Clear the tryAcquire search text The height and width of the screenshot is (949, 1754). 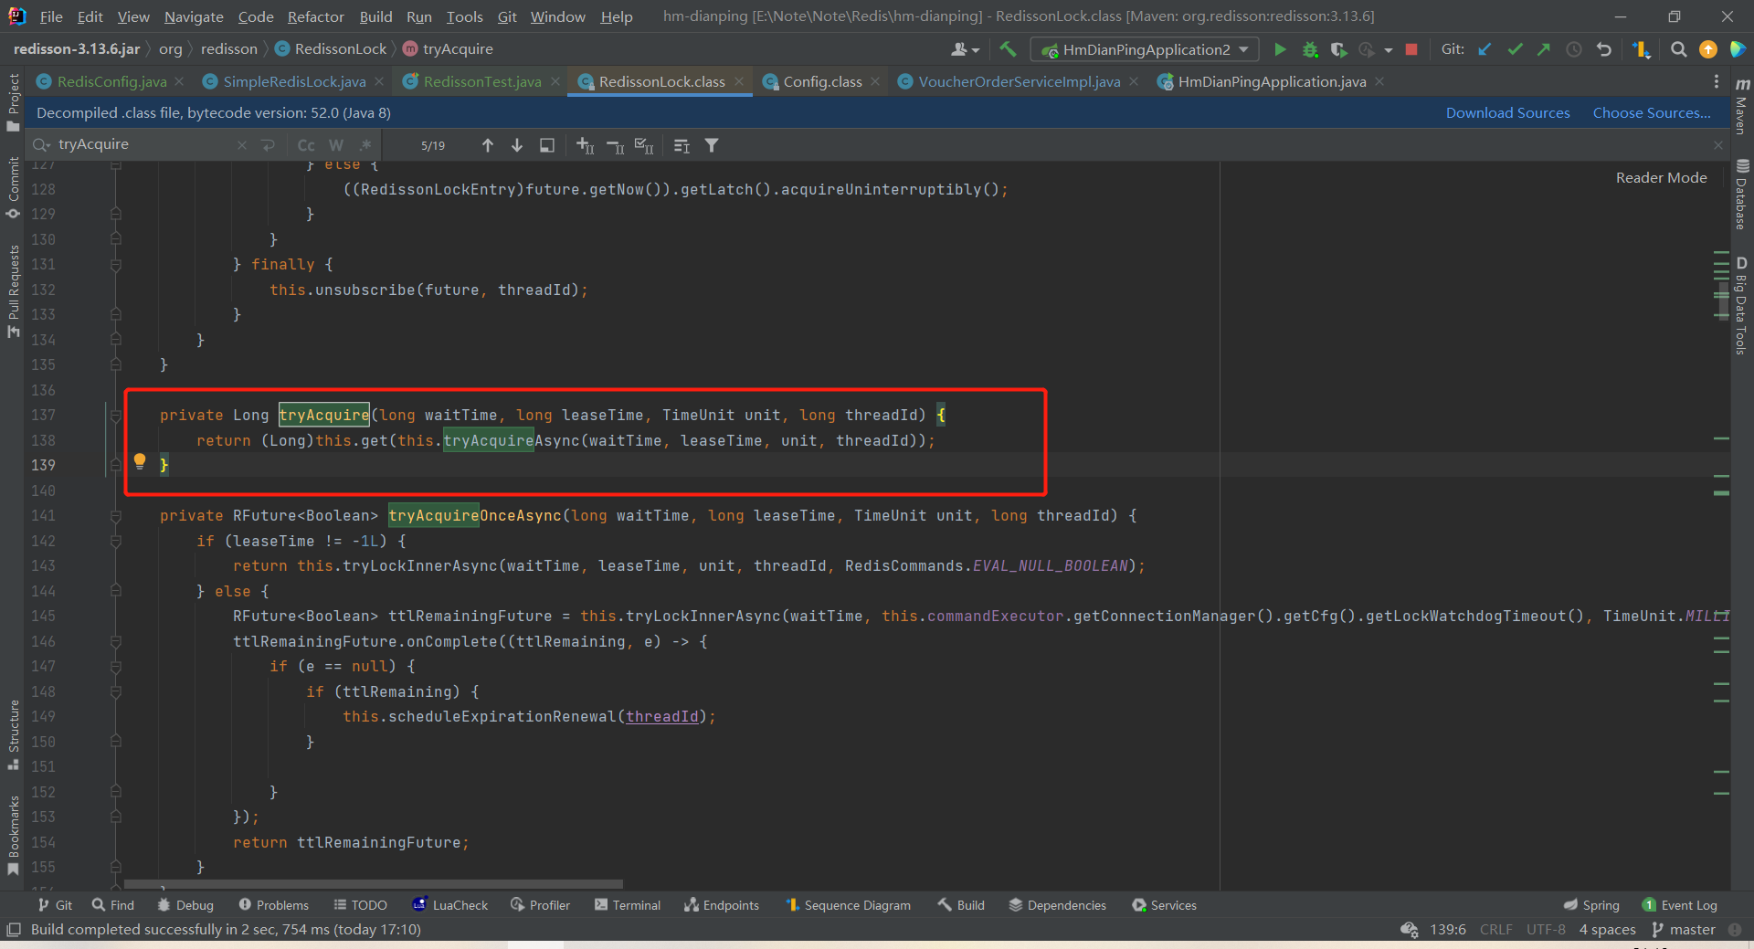241,145
